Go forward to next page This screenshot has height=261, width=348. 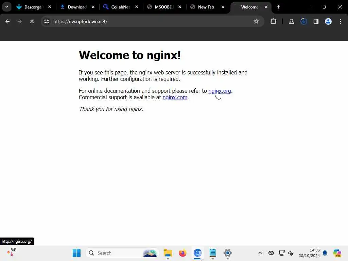(19, 21)
